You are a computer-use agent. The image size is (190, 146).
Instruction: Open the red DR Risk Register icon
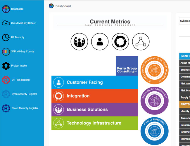(6, 80)
